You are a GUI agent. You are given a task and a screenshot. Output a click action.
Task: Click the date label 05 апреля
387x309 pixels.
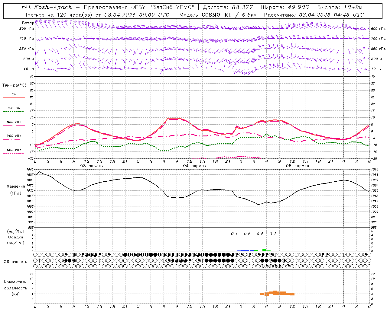click(x=297, y=166)
